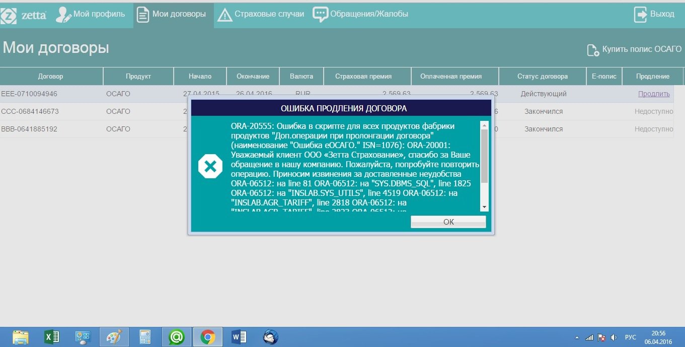Click the error message scrollbar thumb
This screenshot has height=347, width=685.
[484, 156]
